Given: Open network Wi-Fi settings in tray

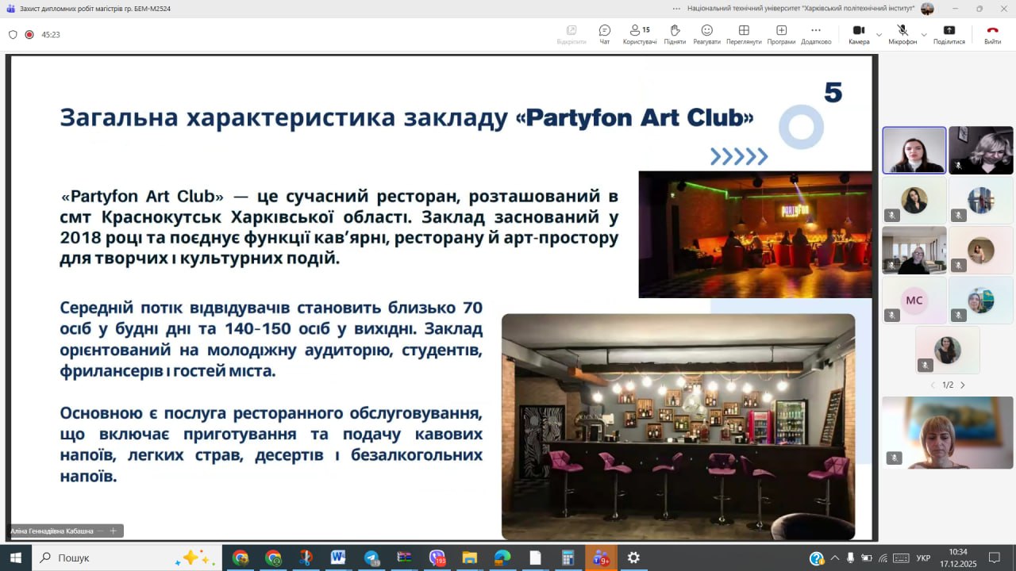Looking at the screenshot, I should pos(883,558).
